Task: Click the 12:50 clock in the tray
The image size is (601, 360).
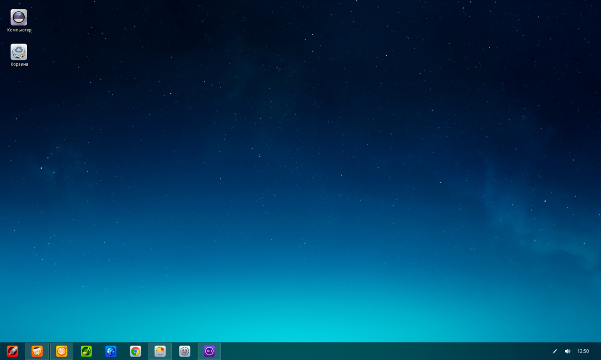Action: click(x=583, y=351)
